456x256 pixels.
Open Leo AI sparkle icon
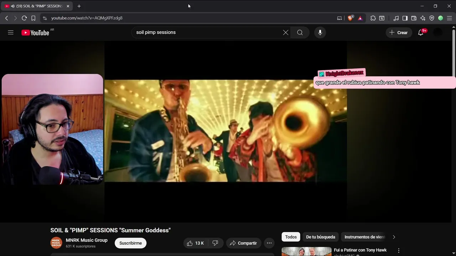tap(423, 18)
